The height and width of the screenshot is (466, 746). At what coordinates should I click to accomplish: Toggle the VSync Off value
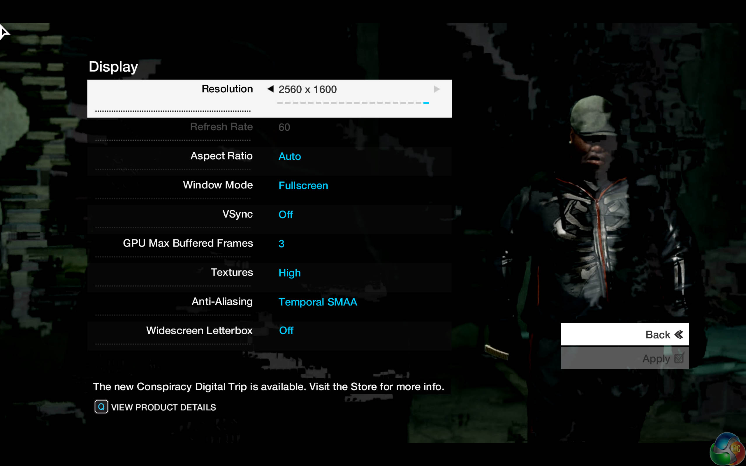pos(286,215)
